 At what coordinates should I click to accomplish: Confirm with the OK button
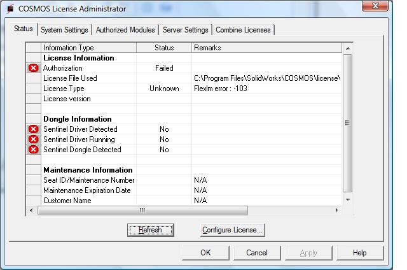point(205,253)
